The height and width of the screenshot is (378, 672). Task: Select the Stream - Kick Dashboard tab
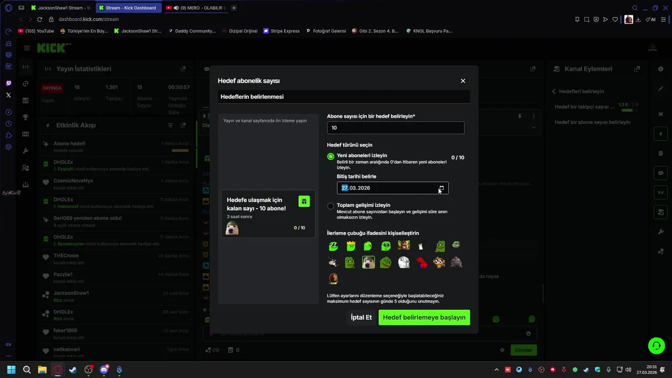pyautogui.click(x=128, y=8)
